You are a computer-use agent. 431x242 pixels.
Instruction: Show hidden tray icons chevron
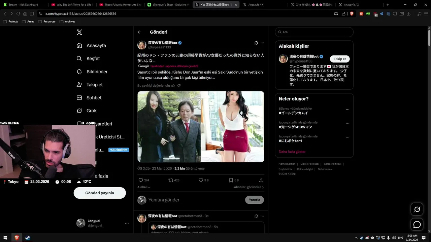click(x=356, y=238)
